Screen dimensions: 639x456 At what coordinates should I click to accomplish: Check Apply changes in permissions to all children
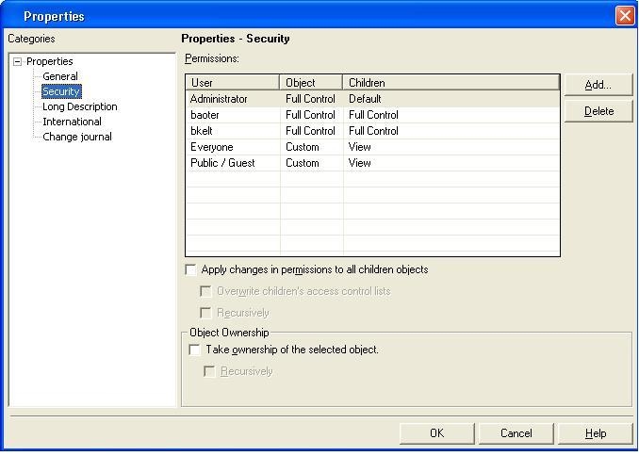[x=190, y=269]
